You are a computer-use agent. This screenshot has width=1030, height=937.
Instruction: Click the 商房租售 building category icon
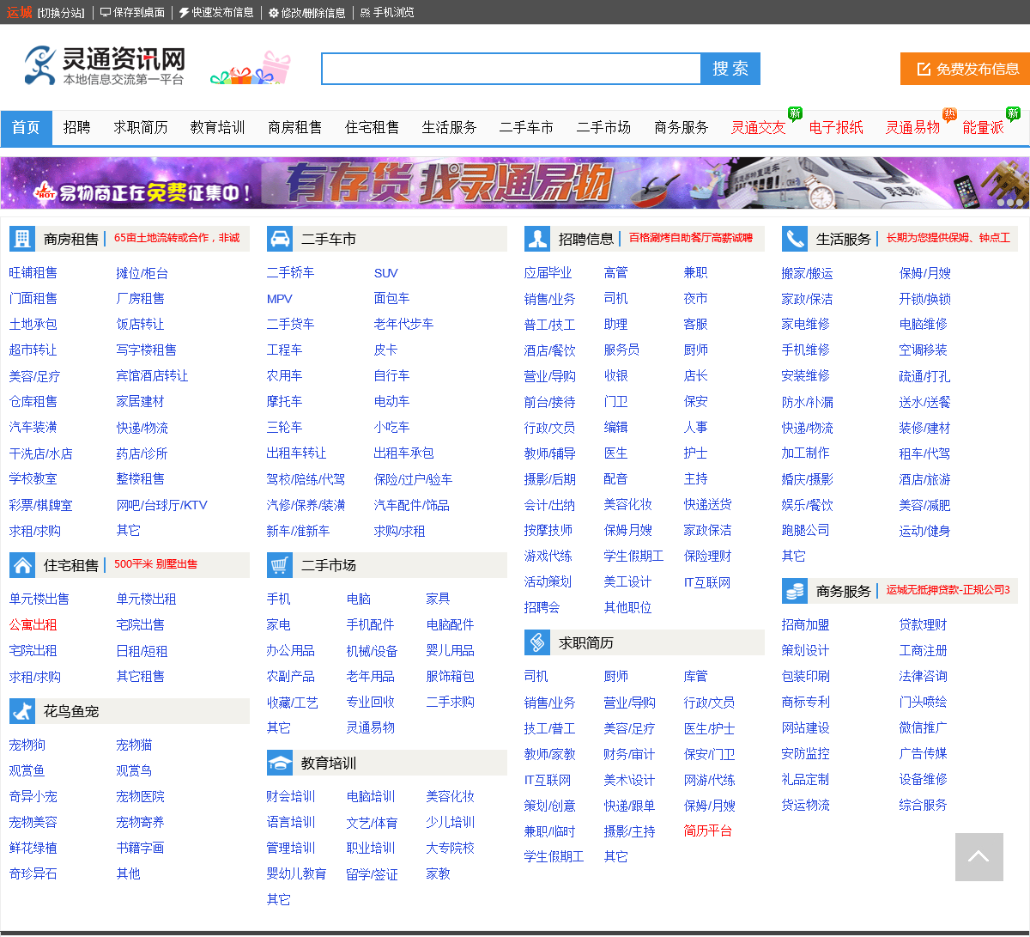22,239
